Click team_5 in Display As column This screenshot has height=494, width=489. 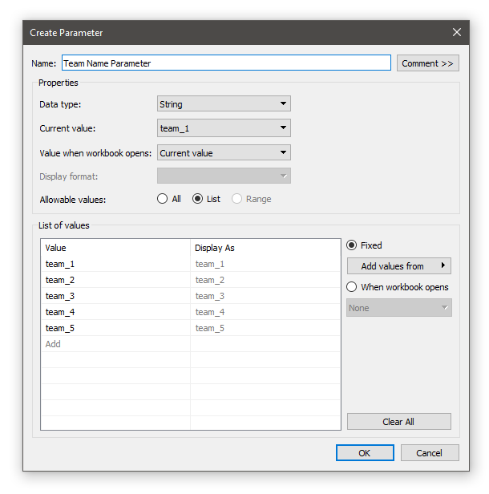[265, 328]
